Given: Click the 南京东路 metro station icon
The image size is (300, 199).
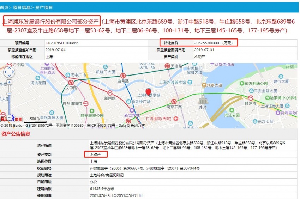Looking at the screenshot, I should tap(173, 101).
